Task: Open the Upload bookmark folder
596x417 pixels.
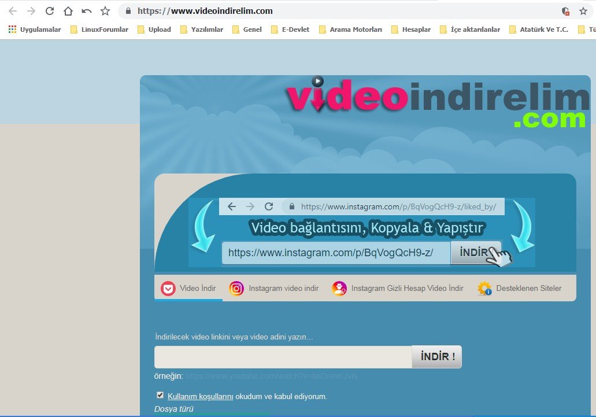Action: tap(154, 29)
